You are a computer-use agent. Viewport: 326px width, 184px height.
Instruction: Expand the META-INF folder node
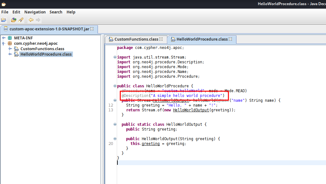tap(4, 38)
